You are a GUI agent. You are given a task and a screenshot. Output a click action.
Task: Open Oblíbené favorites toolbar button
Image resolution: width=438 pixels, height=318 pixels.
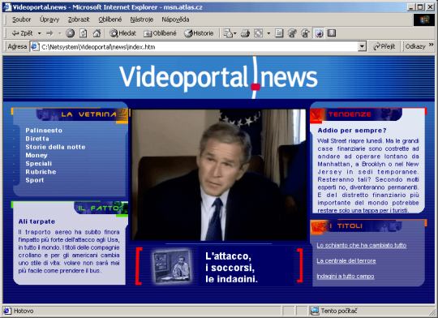point(160,33)
